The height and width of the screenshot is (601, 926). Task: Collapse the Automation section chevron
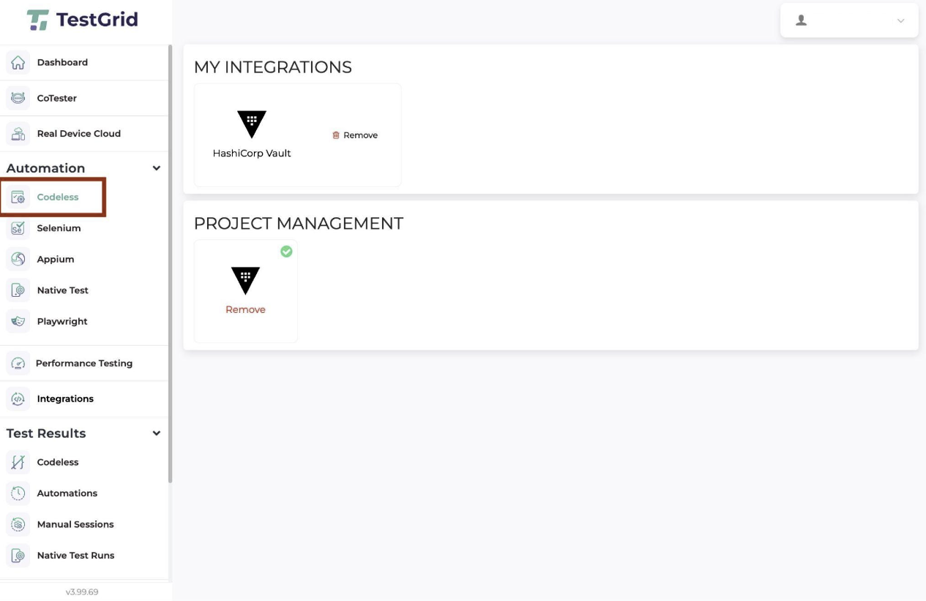pos(156,168)
